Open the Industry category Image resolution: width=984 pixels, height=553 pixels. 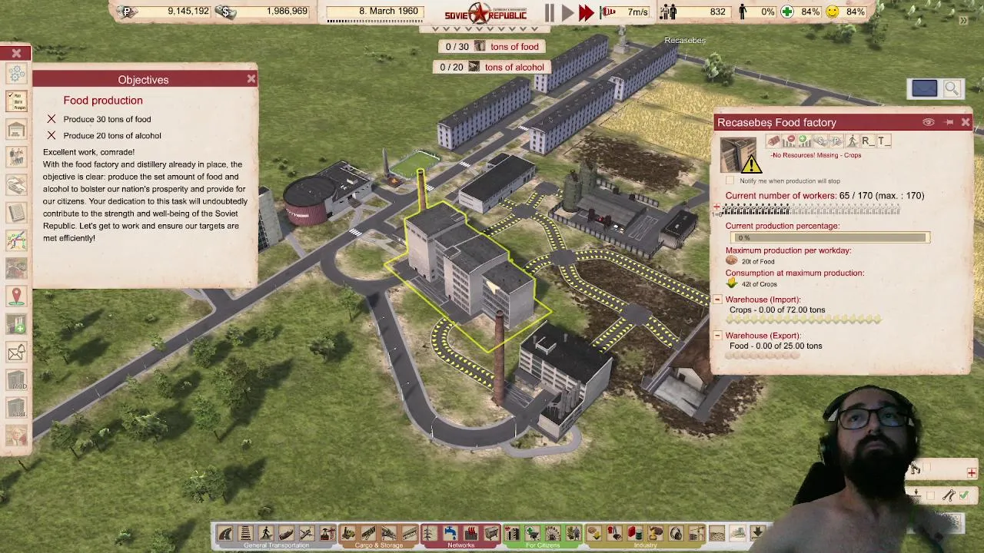645,545
